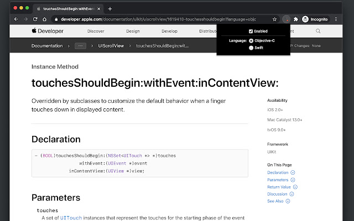Toggle the Enabled checkbox in the popup
Image resolution: width=354 pixels, height=221 pixels.
pos(251,31)
